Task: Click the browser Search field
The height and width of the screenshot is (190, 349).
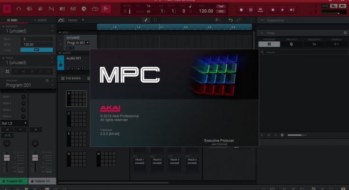Action: tap(304, 52)
